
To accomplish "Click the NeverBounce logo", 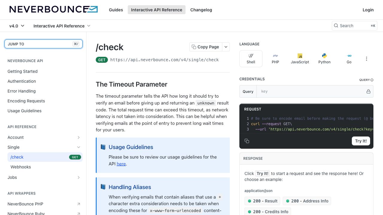I will (x=54, y=9).
